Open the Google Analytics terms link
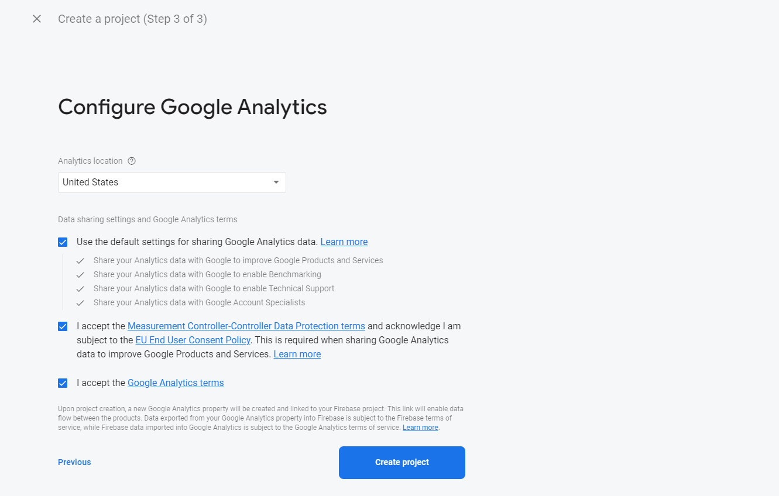The image size is (779, 496). pyautogui.click(x=176, y=383)
